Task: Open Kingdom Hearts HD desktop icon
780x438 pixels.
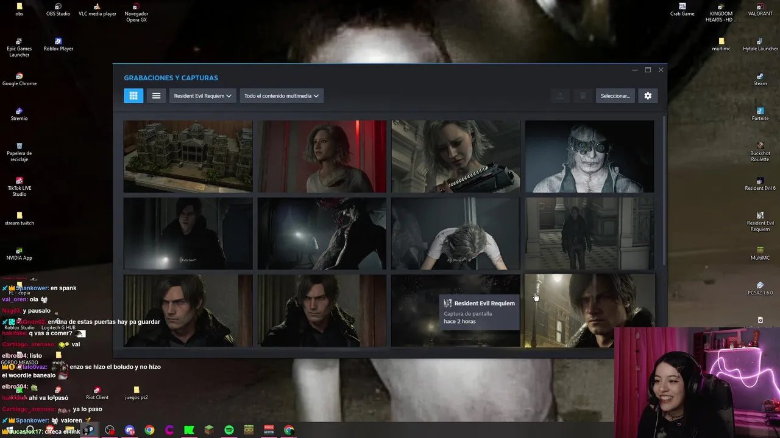Action: coord(721,13)
